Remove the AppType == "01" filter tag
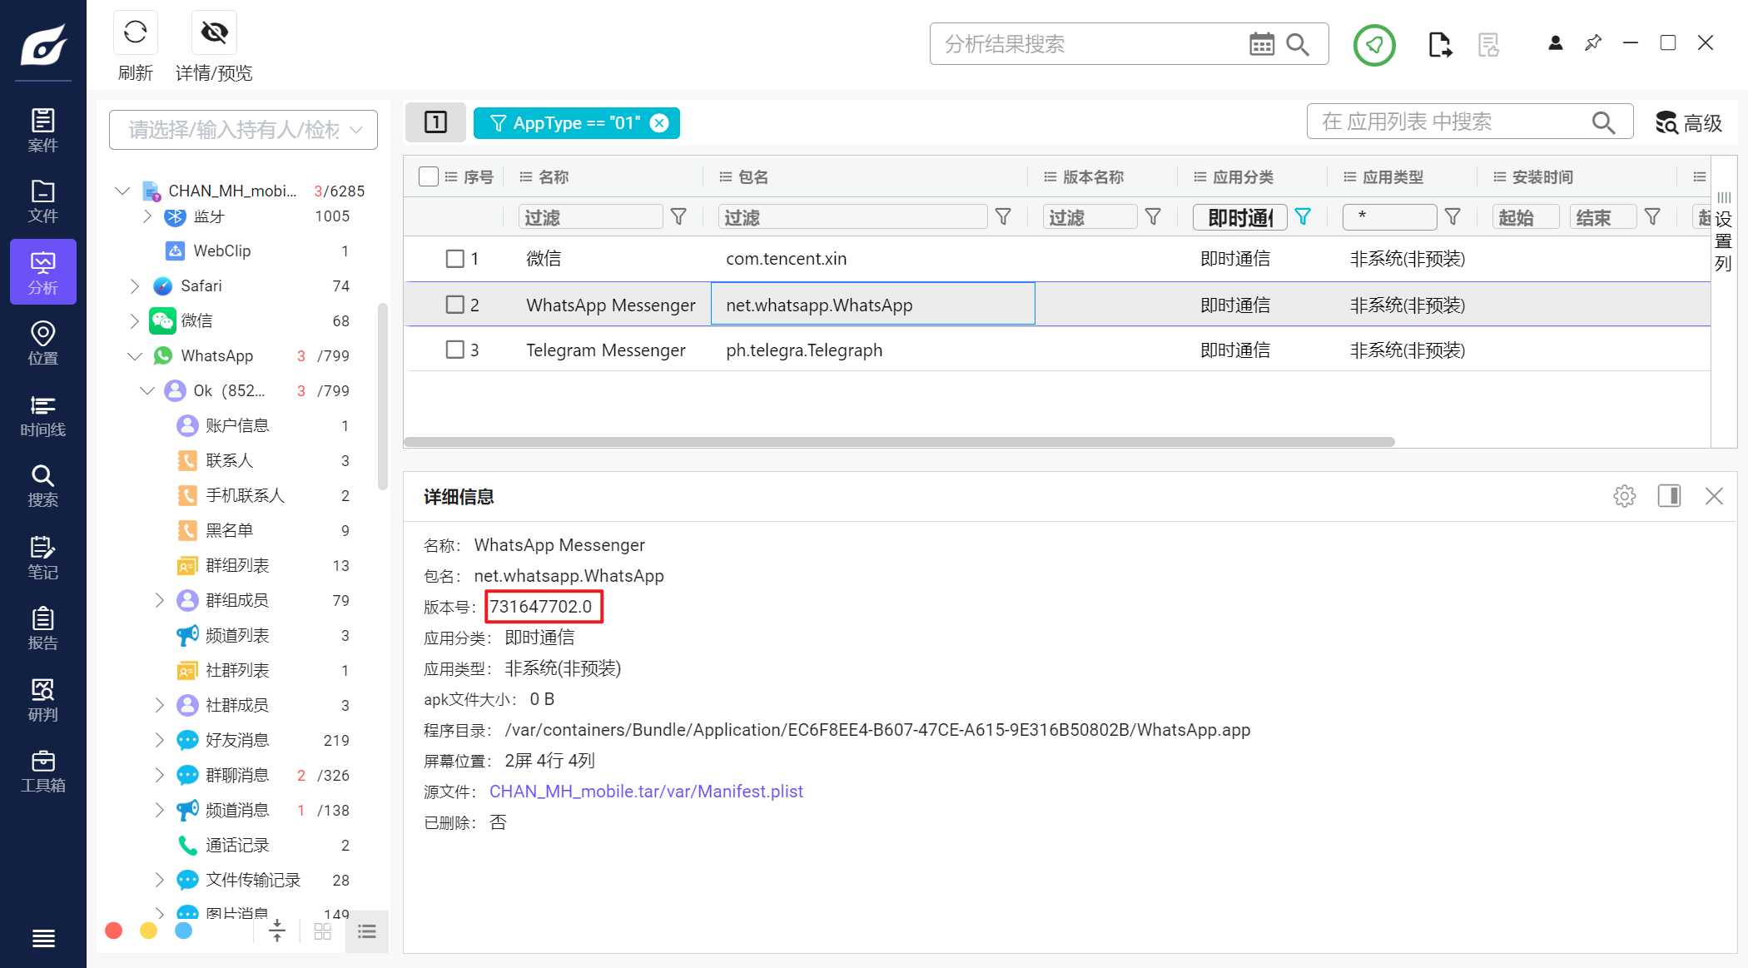The height and width of the screenshot is (968, 1748). [x=659, y=123]
